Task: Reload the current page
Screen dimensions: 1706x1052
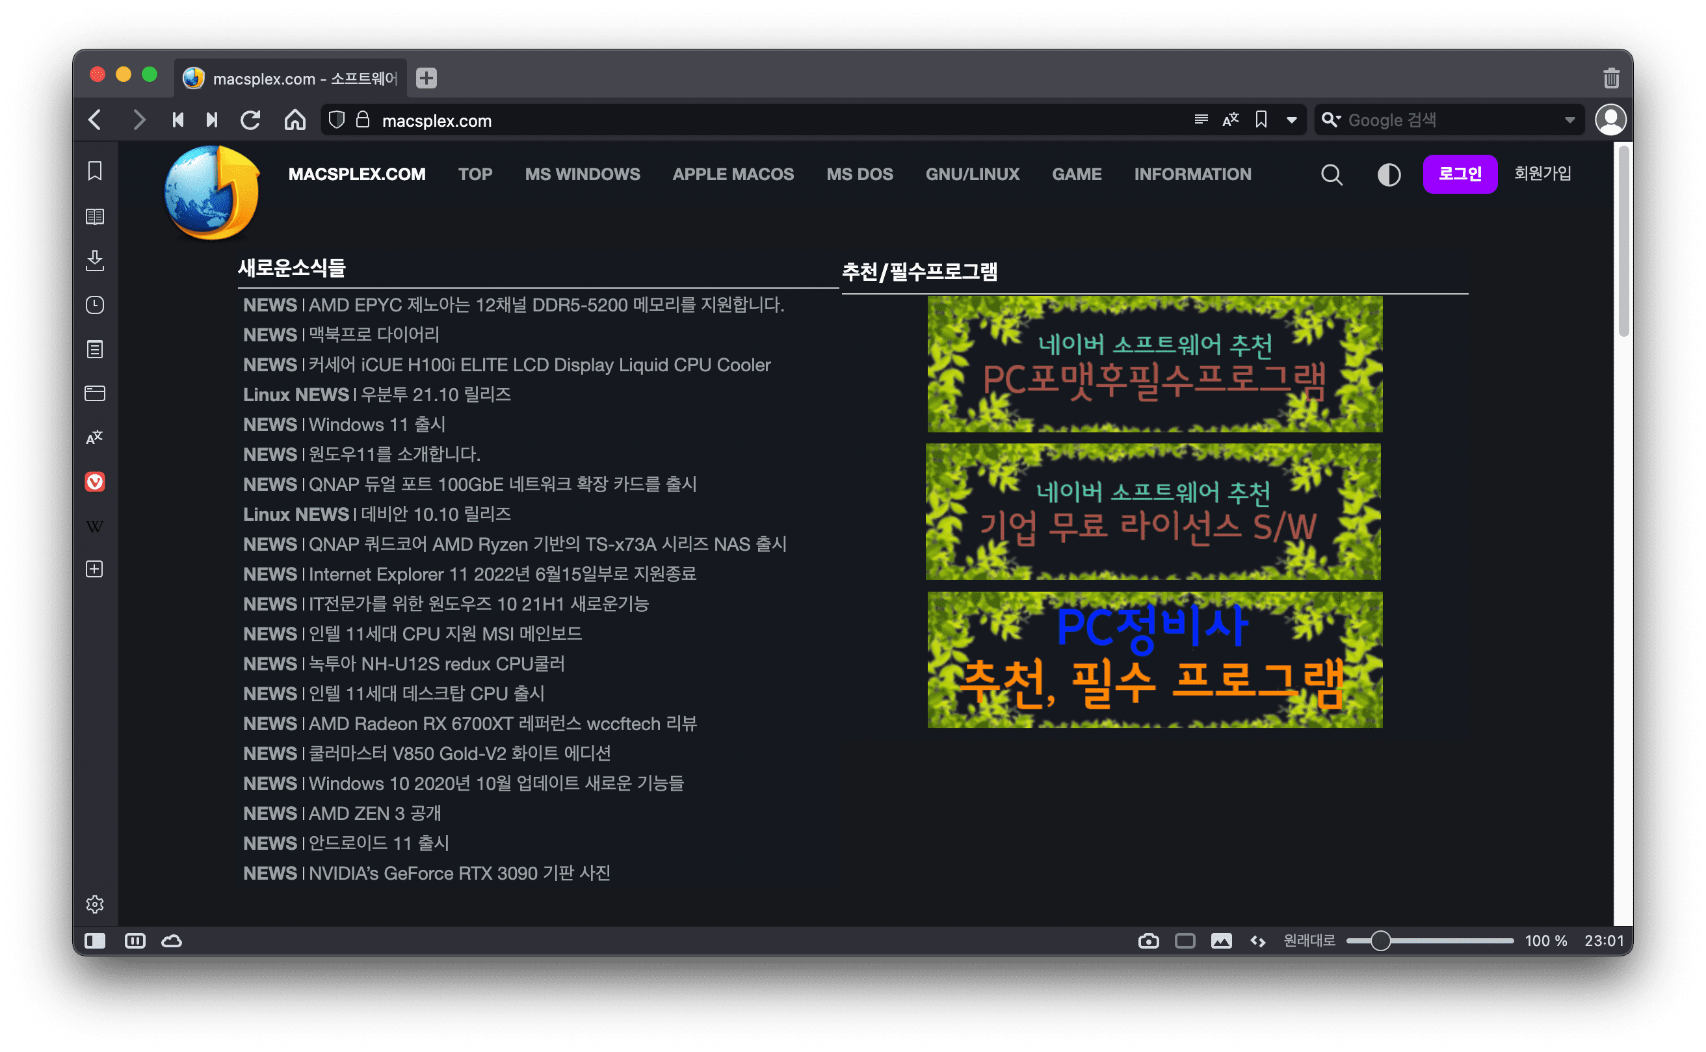Action: coord(250,120)
